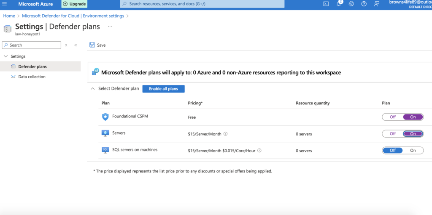
Task: Click the Servers plan name
Action: pos(119,133)
